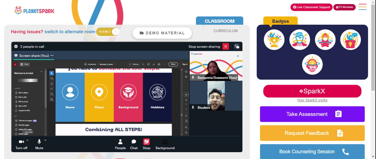376x159 pixels.
Task: Open Screen share (You) three-dot options
Action: click(x=52, y=55)
